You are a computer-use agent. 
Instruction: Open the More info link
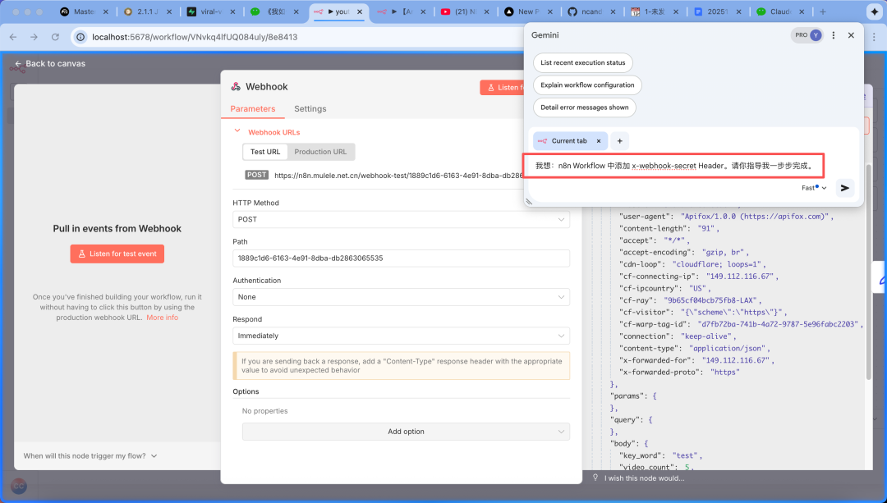click(162, 318)
